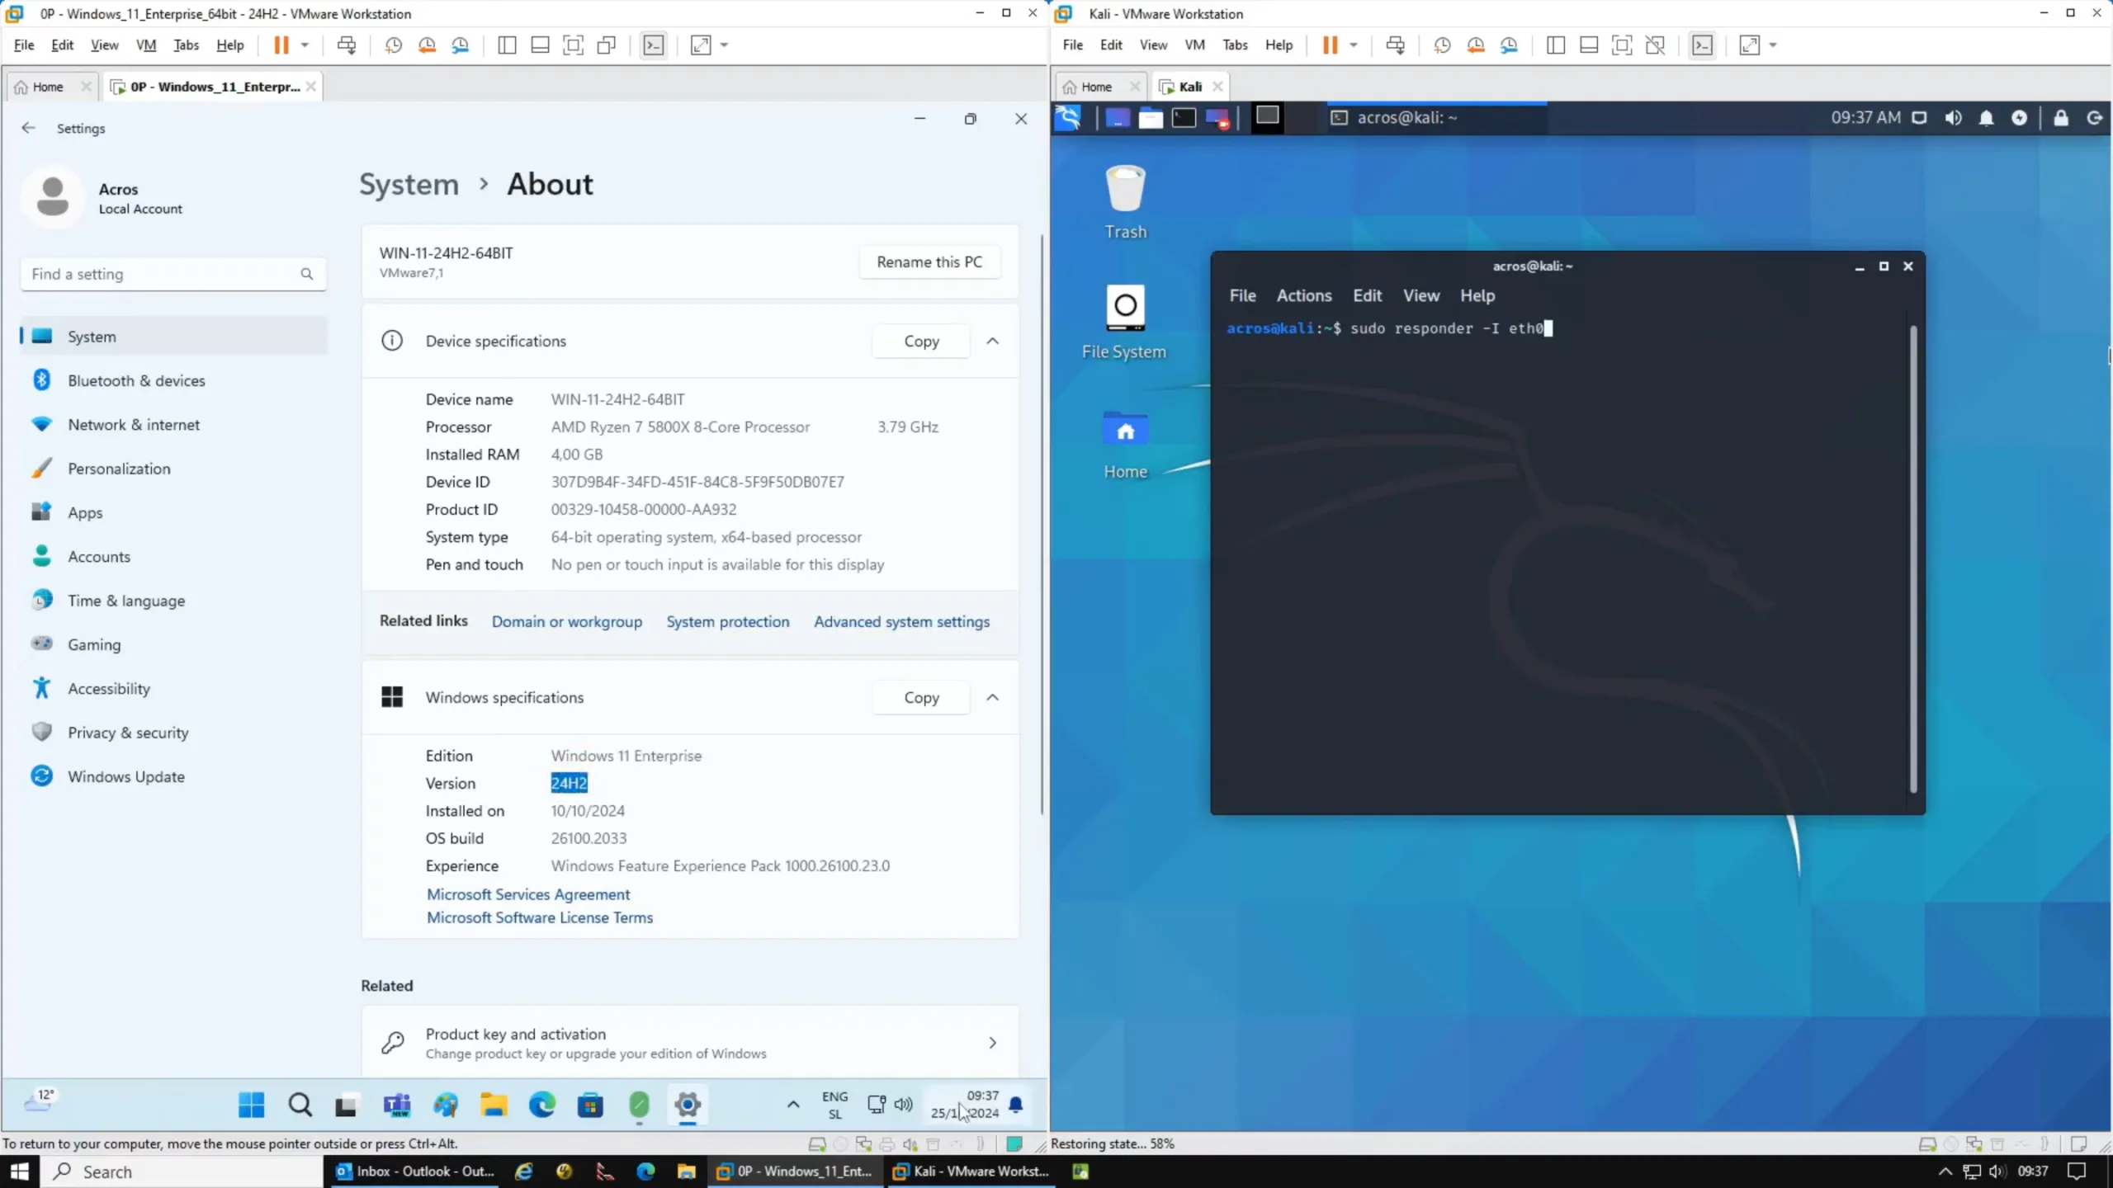
Task: Click the Kali volume speaker icon
Action: [x=1953, y=118]
